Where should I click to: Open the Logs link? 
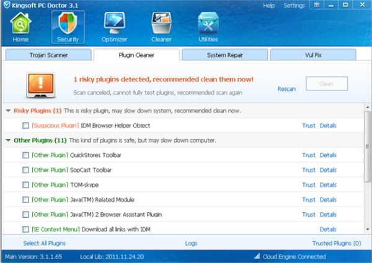point(191,243)
